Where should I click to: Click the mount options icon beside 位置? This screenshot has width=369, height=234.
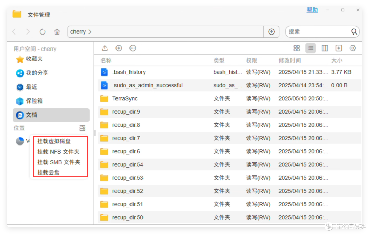coord(82,128)
